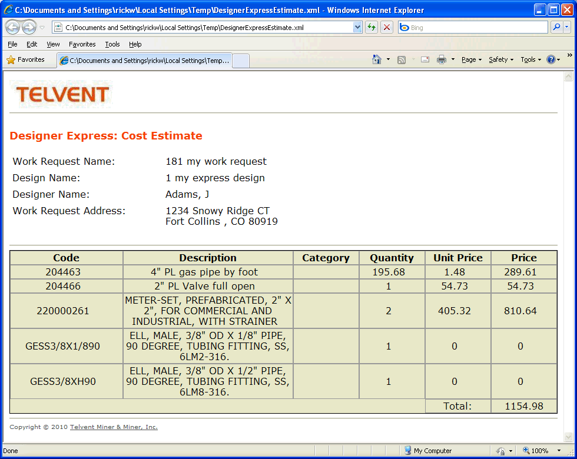Open the command bar Tools dropdown
This screenshot has width=577, height=459.
point(530,59)
